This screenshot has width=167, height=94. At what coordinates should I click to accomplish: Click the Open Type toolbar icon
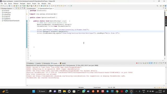(35, 6)
